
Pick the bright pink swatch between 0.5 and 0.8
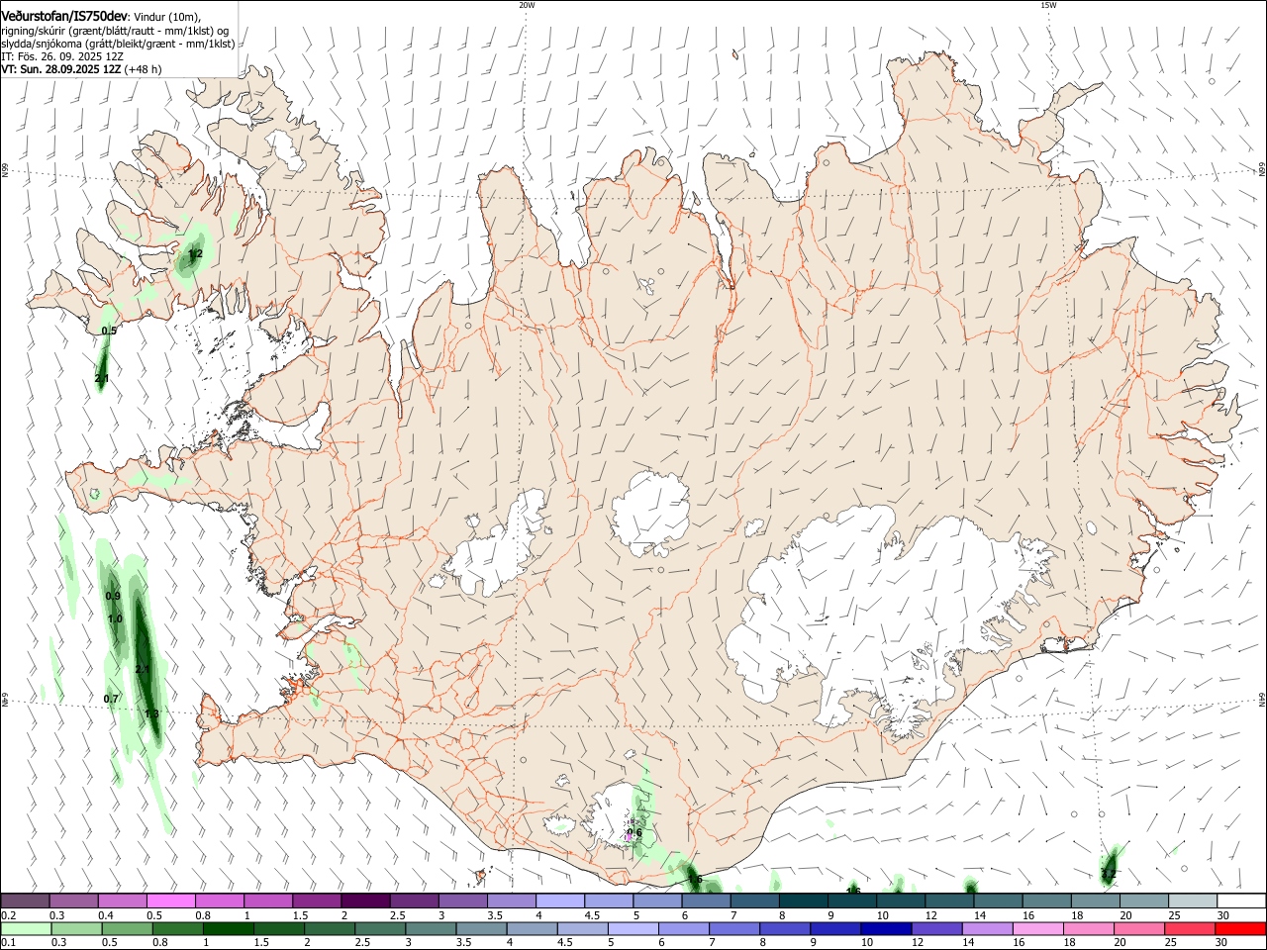point(170,901)
